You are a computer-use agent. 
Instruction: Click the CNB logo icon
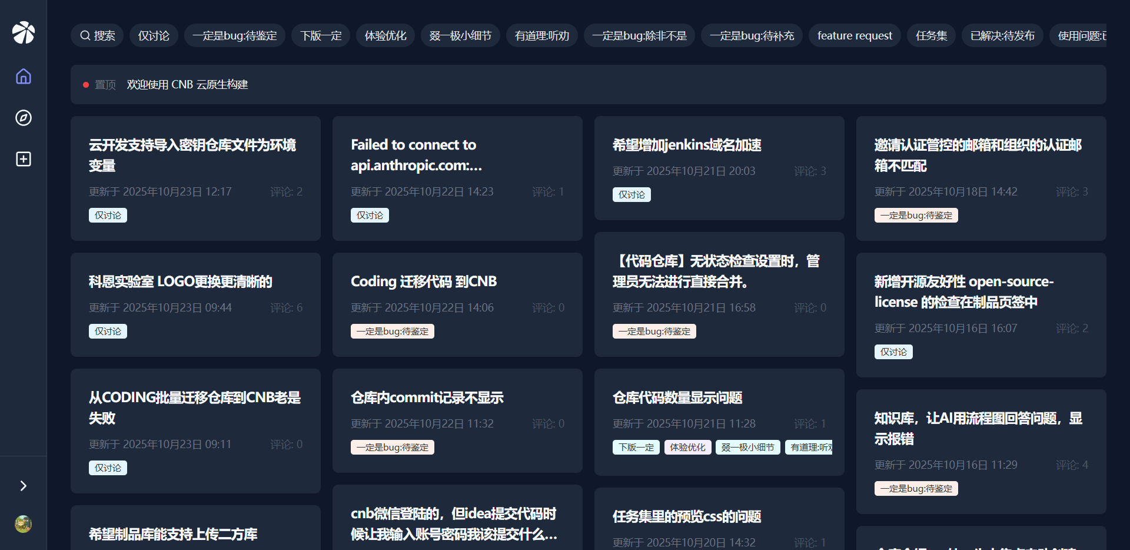click(24, 32)
